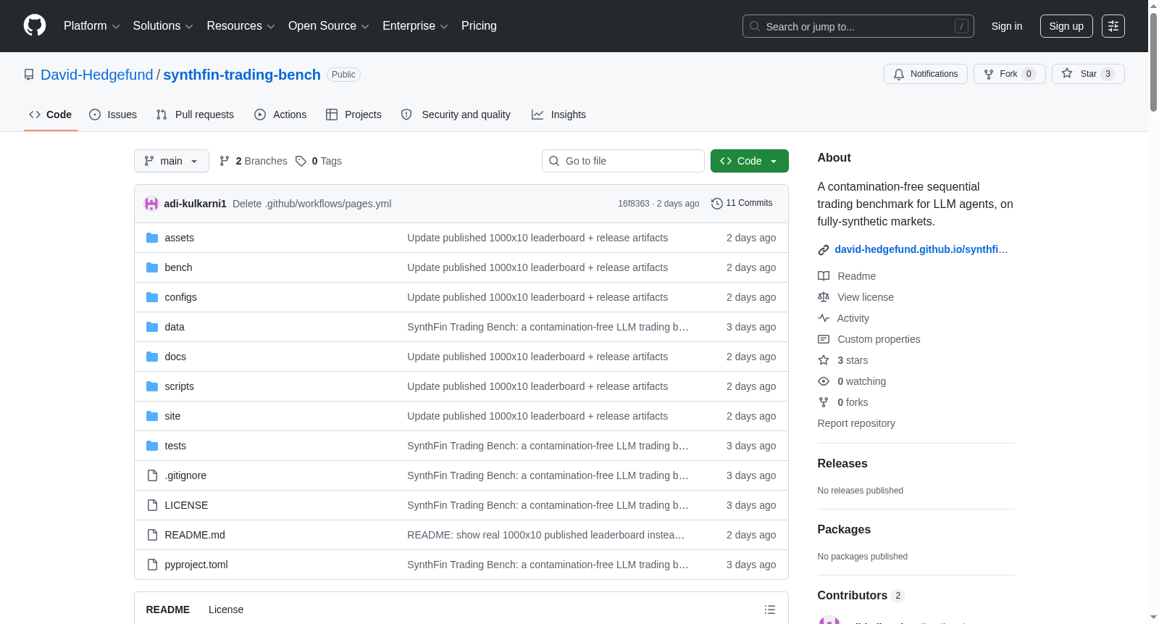Click the scale icon beside View license
This screenshot has width=1159, height=624.
click(824, 297)
